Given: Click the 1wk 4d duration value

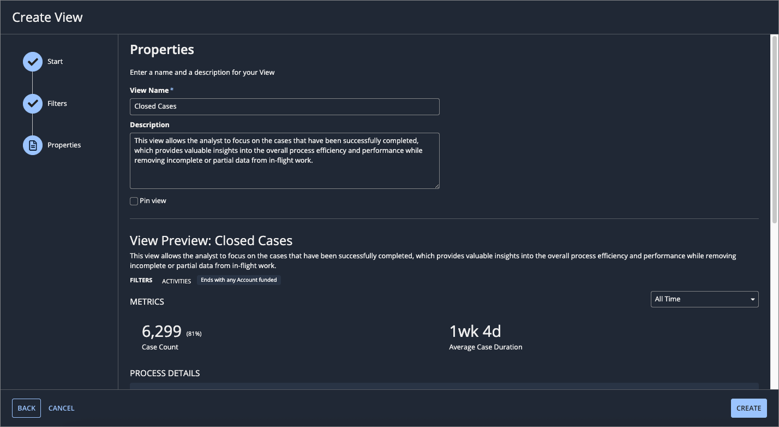Looking at the screenshot, I should (475, 331).
